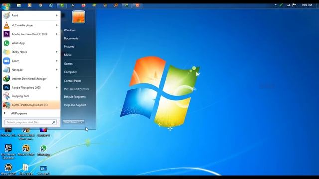
Task: Launch WhatsApp from the Start menu list
Action: pyautogui.click(x=31, y=43)
